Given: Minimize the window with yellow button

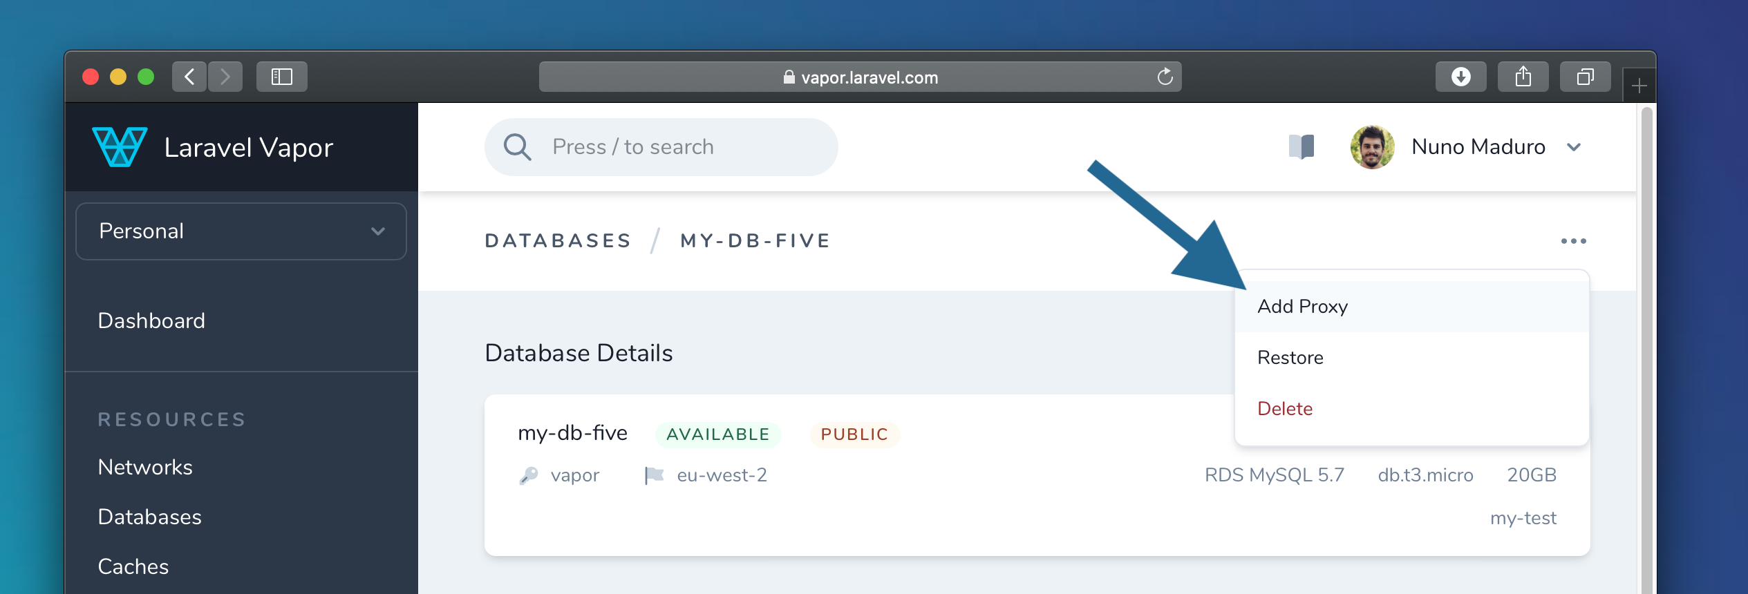Looking at the screenshot, I should pyautogui.click(x=118, y=77).
